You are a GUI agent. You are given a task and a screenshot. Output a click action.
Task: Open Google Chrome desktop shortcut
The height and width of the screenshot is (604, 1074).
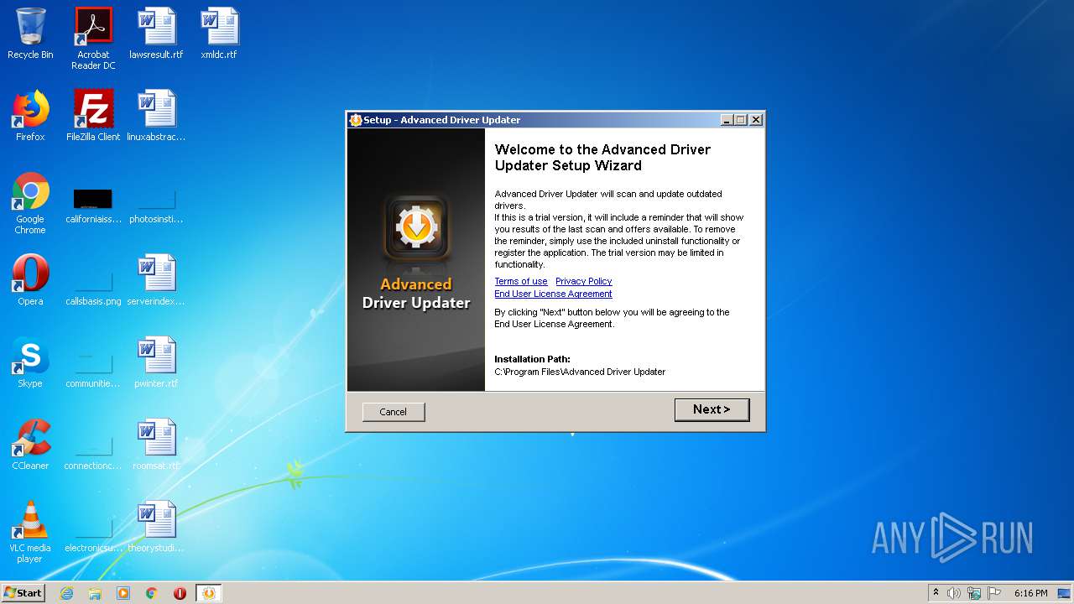(x=30, y=203)
